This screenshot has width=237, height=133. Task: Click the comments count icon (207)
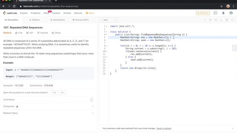[27, 33]
